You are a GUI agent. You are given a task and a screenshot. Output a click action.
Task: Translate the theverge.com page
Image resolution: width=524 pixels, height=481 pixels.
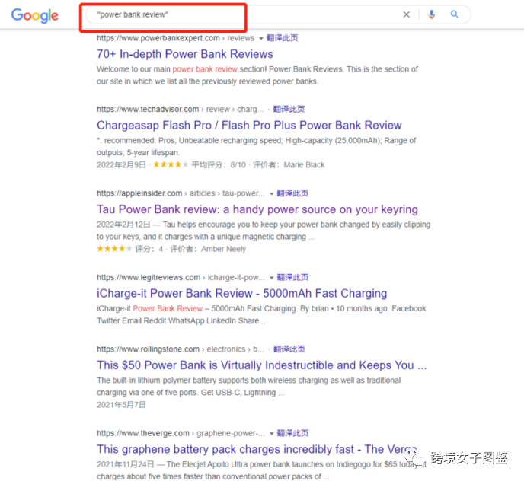click(x=292, y=433)
